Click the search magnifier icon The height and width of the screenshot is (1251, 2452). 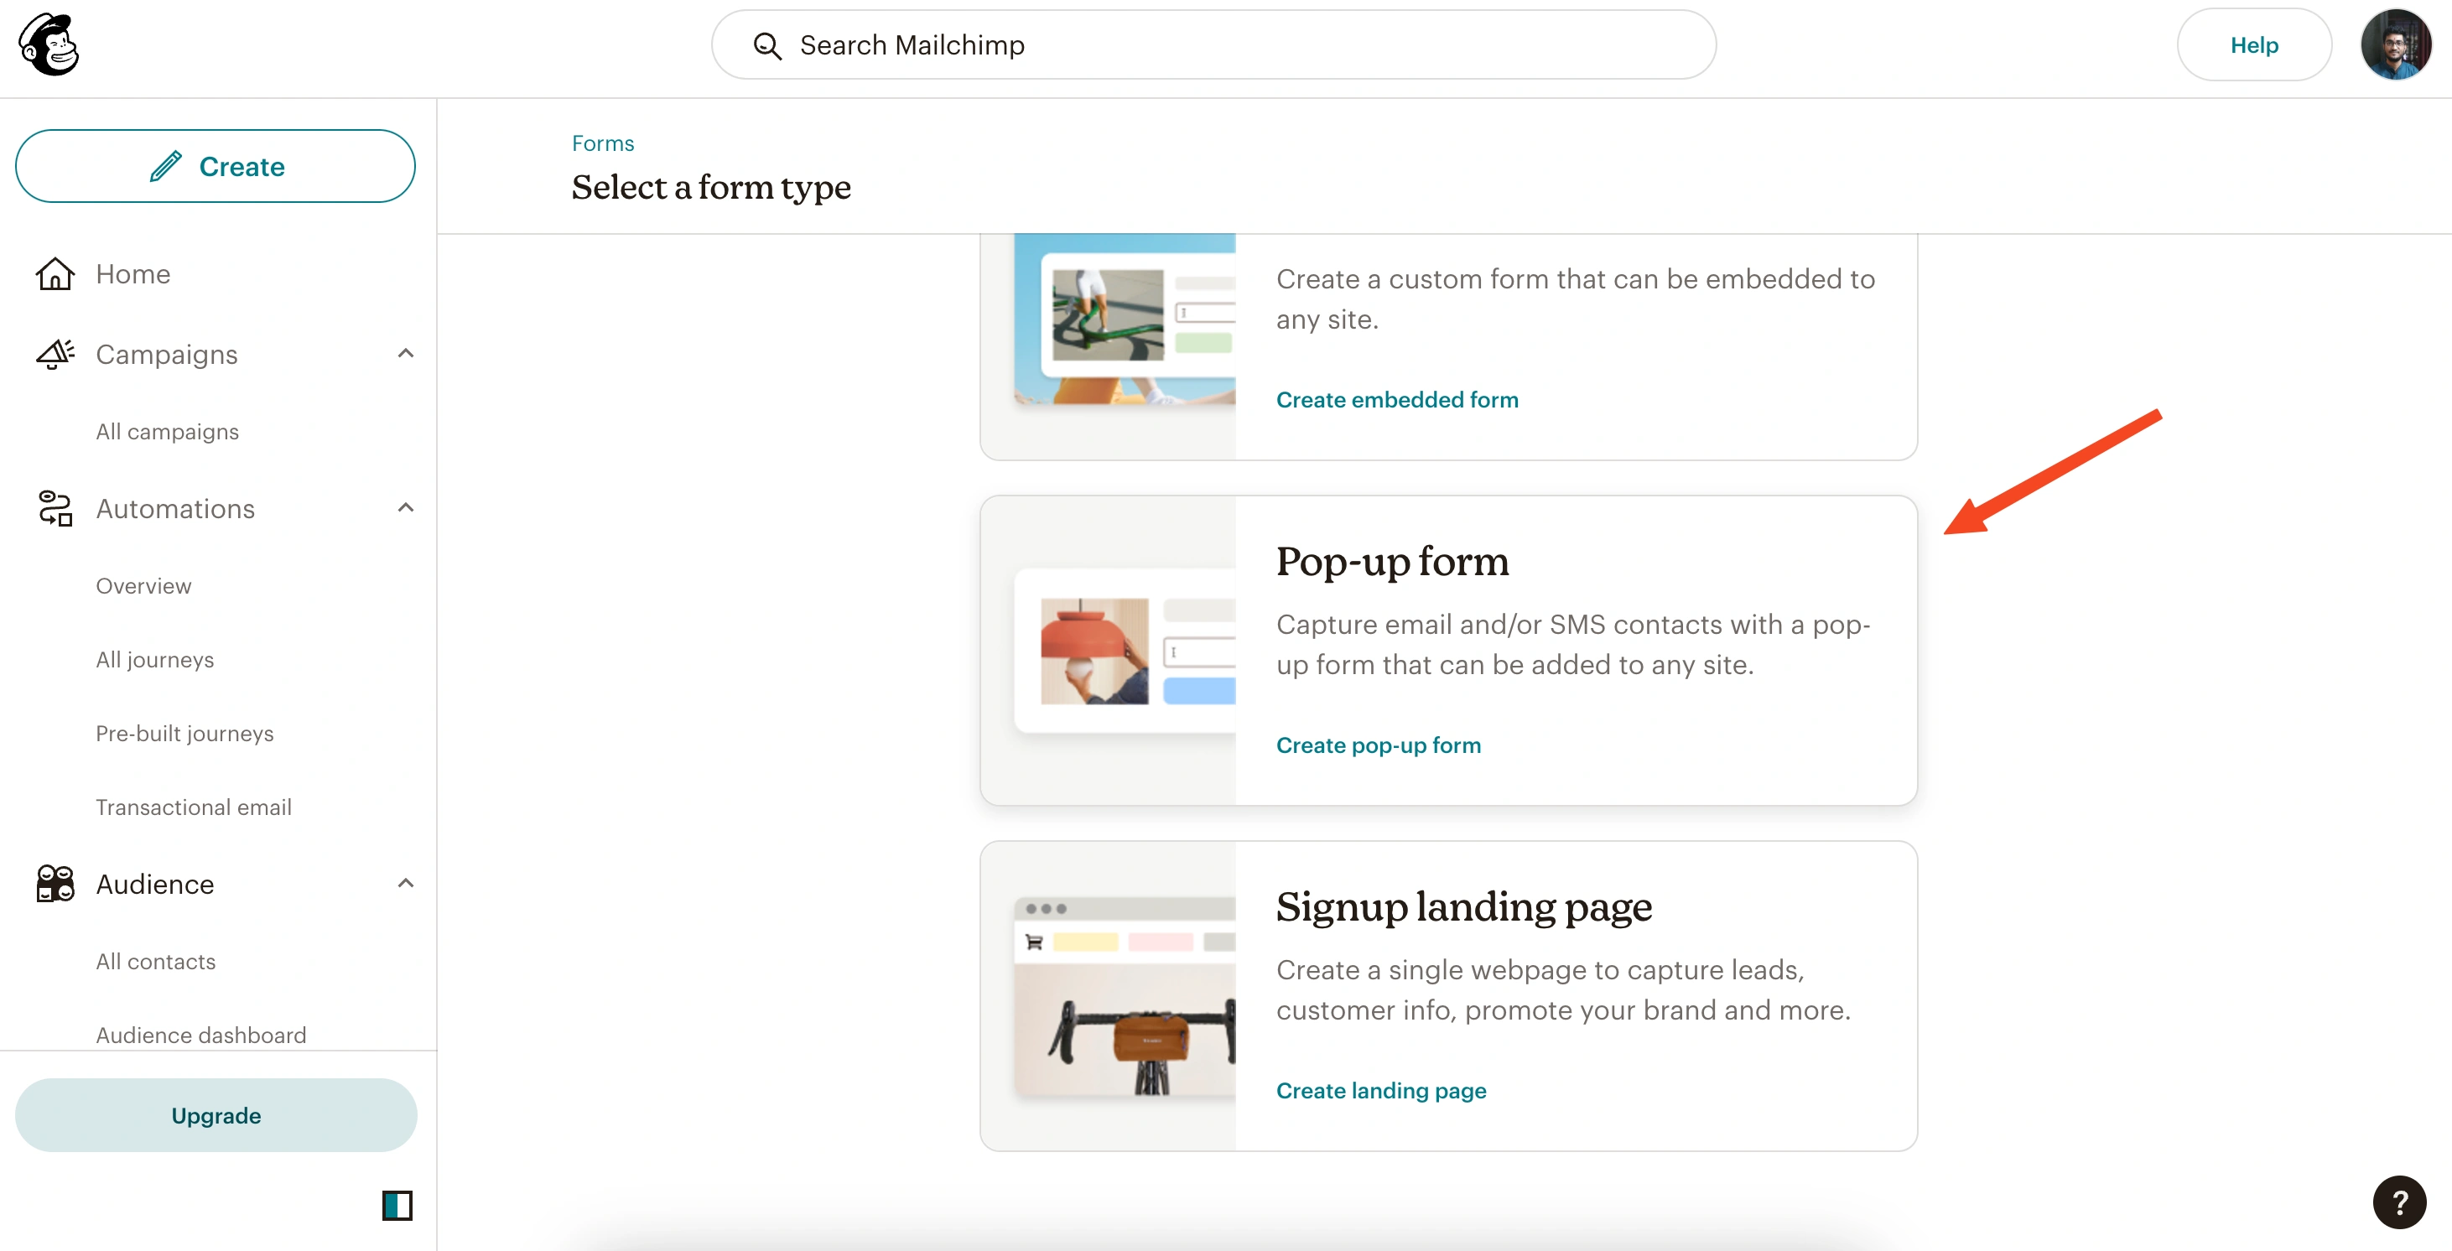[x=767, y=46]
